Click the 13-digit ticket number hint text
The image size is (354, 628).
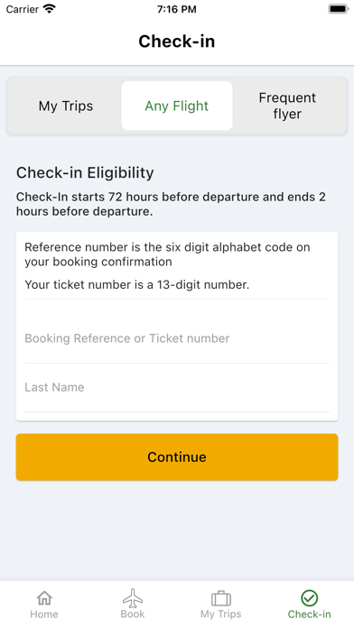136,284
